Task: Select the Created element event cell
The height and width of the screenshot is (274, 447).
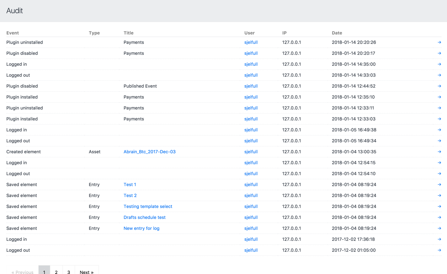Action: click(x=24, y=152)
